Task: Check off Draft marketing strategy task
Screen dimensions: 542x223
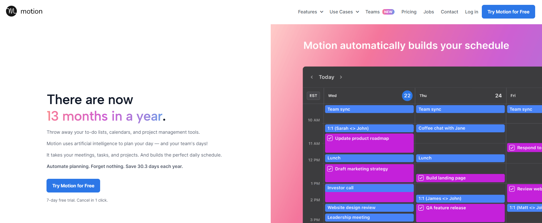Action: (330, 169)
